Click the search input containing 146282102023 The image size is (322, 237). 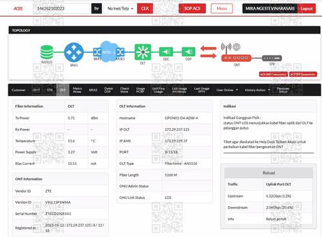[x=61, y=8]
